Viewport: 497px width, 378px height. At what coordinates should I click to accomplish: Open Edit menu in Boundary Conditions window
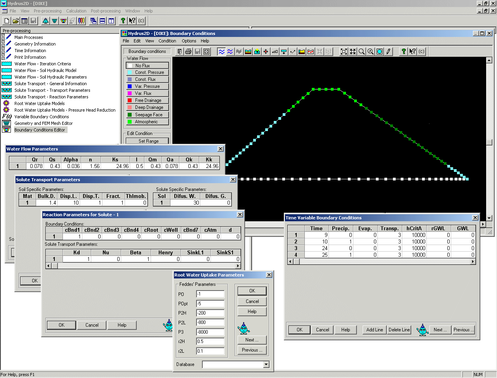[137, 41]
